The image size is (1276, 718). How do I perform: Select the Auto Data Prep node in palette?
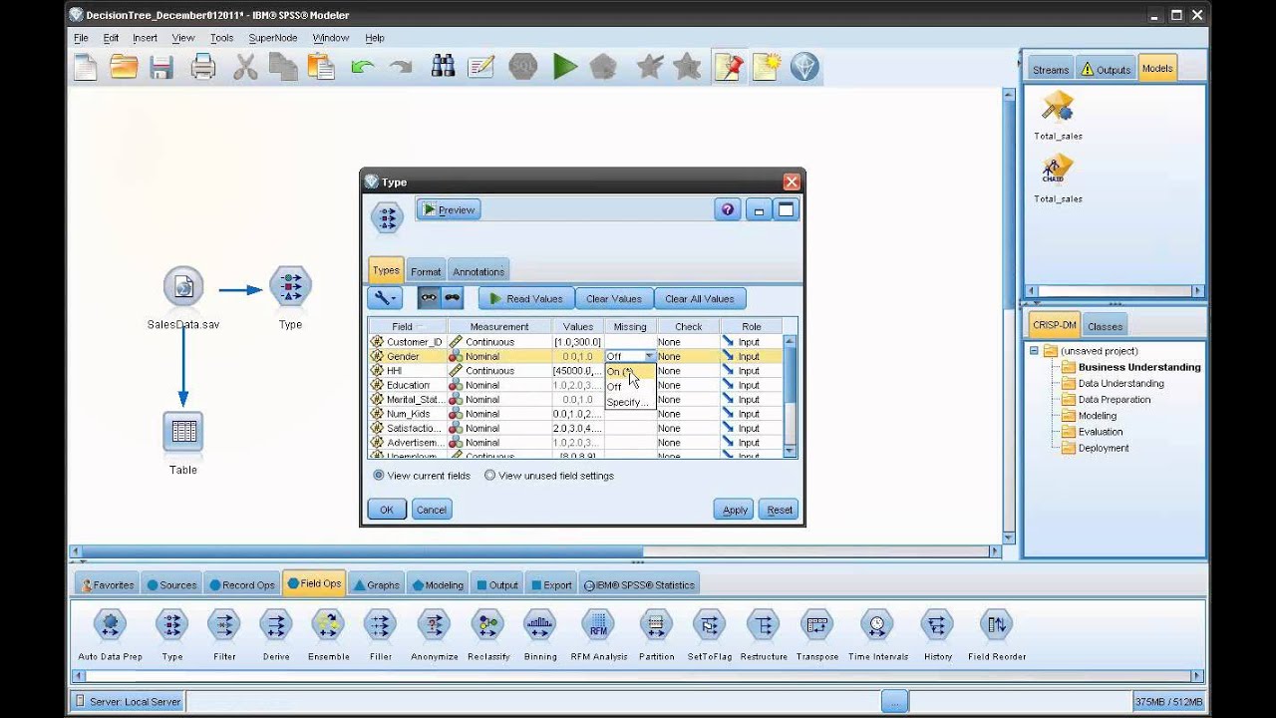click(110, 625)
